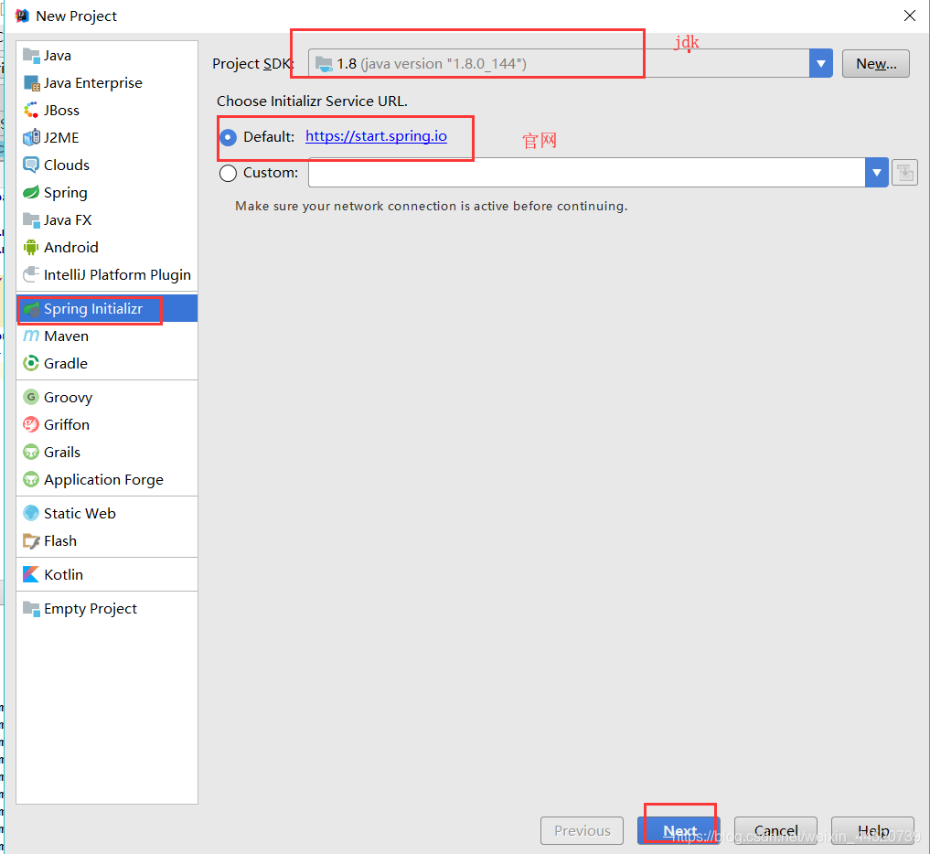930x854 pixels.
Task: Close the New Project dialog
Action: 910,16
